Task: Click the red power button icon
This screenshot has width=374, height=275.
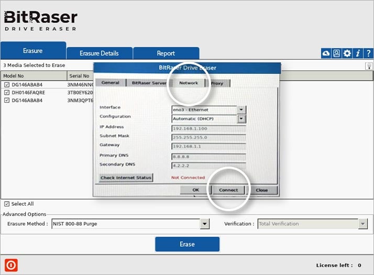Action: (11, 265)
